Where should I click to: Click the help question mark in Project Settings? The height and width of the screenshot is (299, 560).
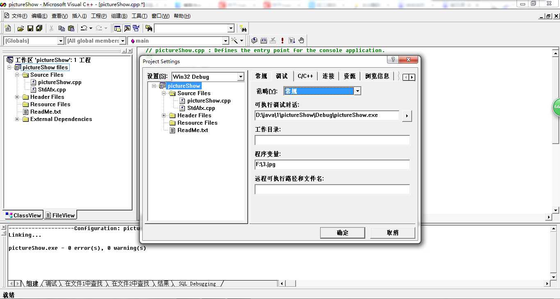(393, 60)
